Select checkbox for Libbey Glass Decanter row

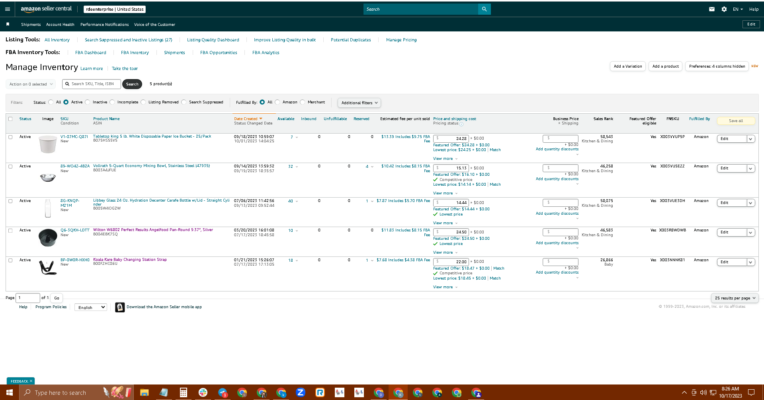(10, 201)
